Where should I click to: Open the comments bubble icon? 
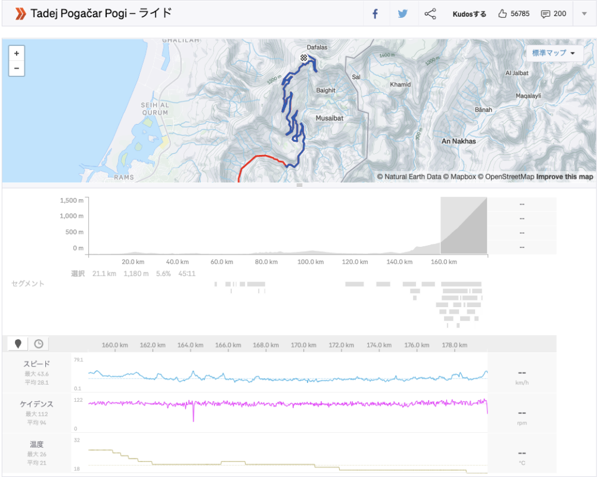coord(553,14)
